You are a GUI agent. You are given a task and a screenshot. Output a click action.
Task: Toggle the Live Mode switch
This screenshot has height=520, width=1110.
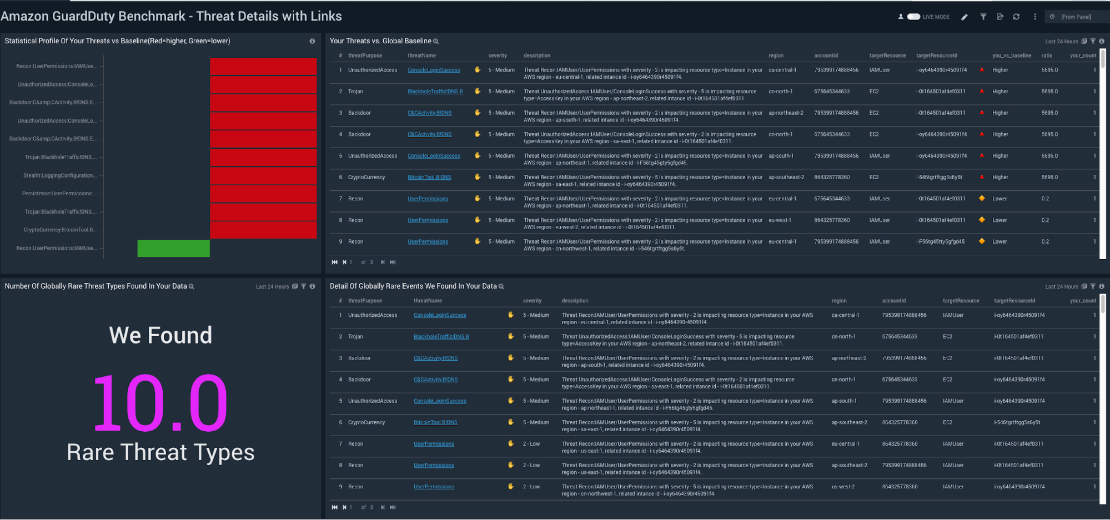913,17
